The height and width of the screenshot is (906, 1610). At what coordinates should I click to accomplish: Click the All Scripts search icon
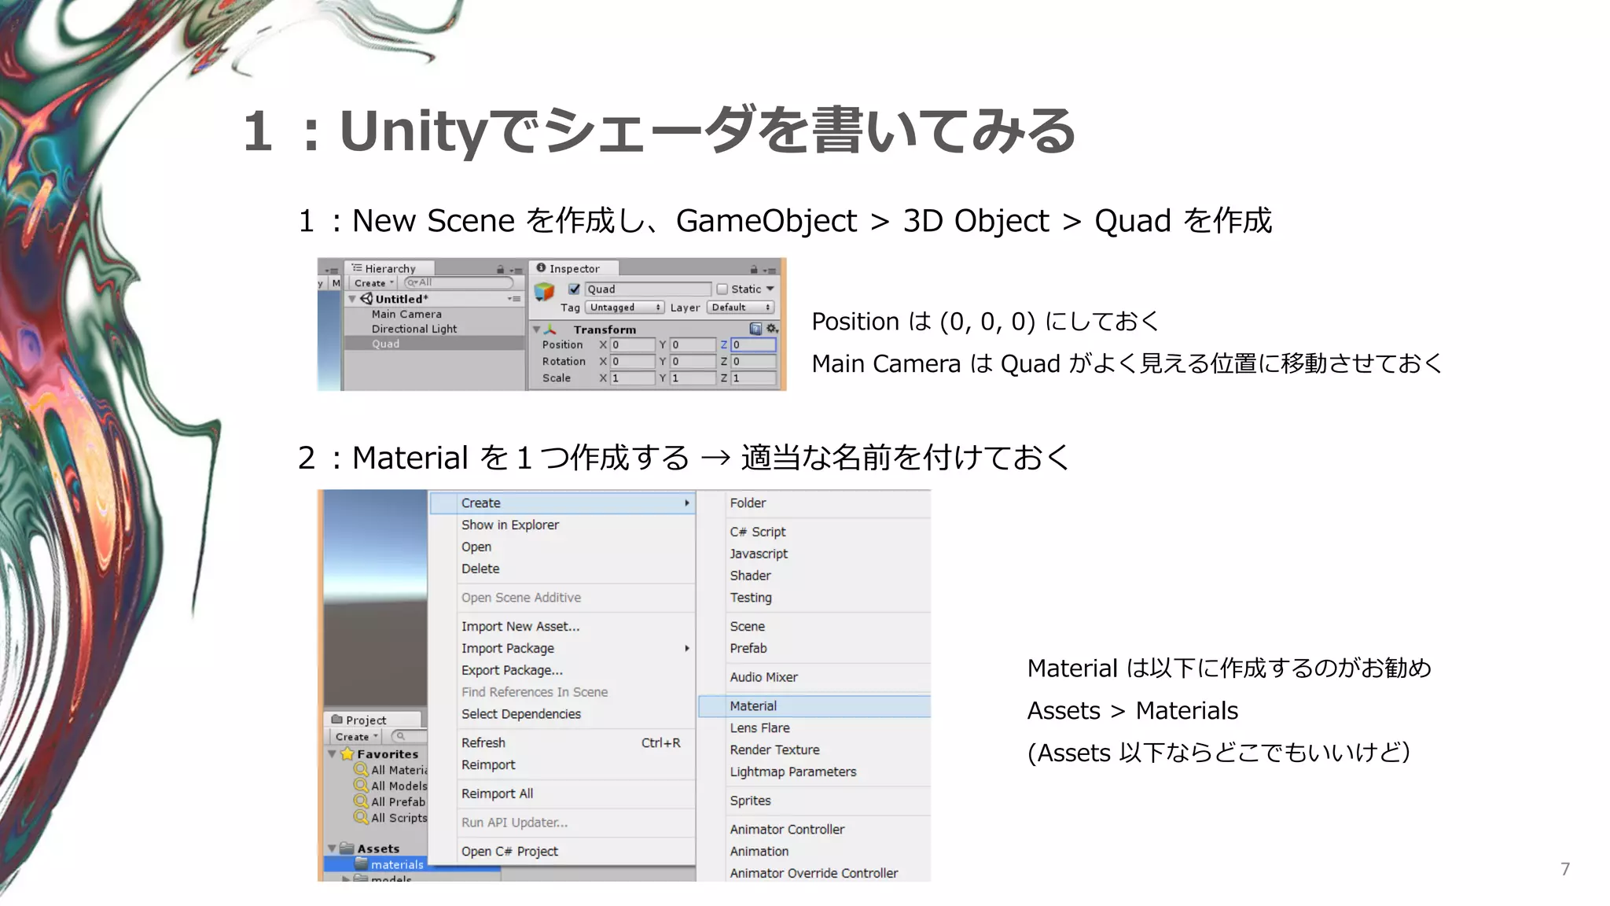[x=361, y=817]
